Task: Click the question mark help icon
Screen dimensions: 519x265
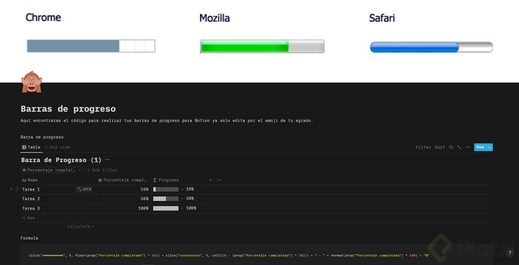Action: pyautogui.click(x=510, y=253)
